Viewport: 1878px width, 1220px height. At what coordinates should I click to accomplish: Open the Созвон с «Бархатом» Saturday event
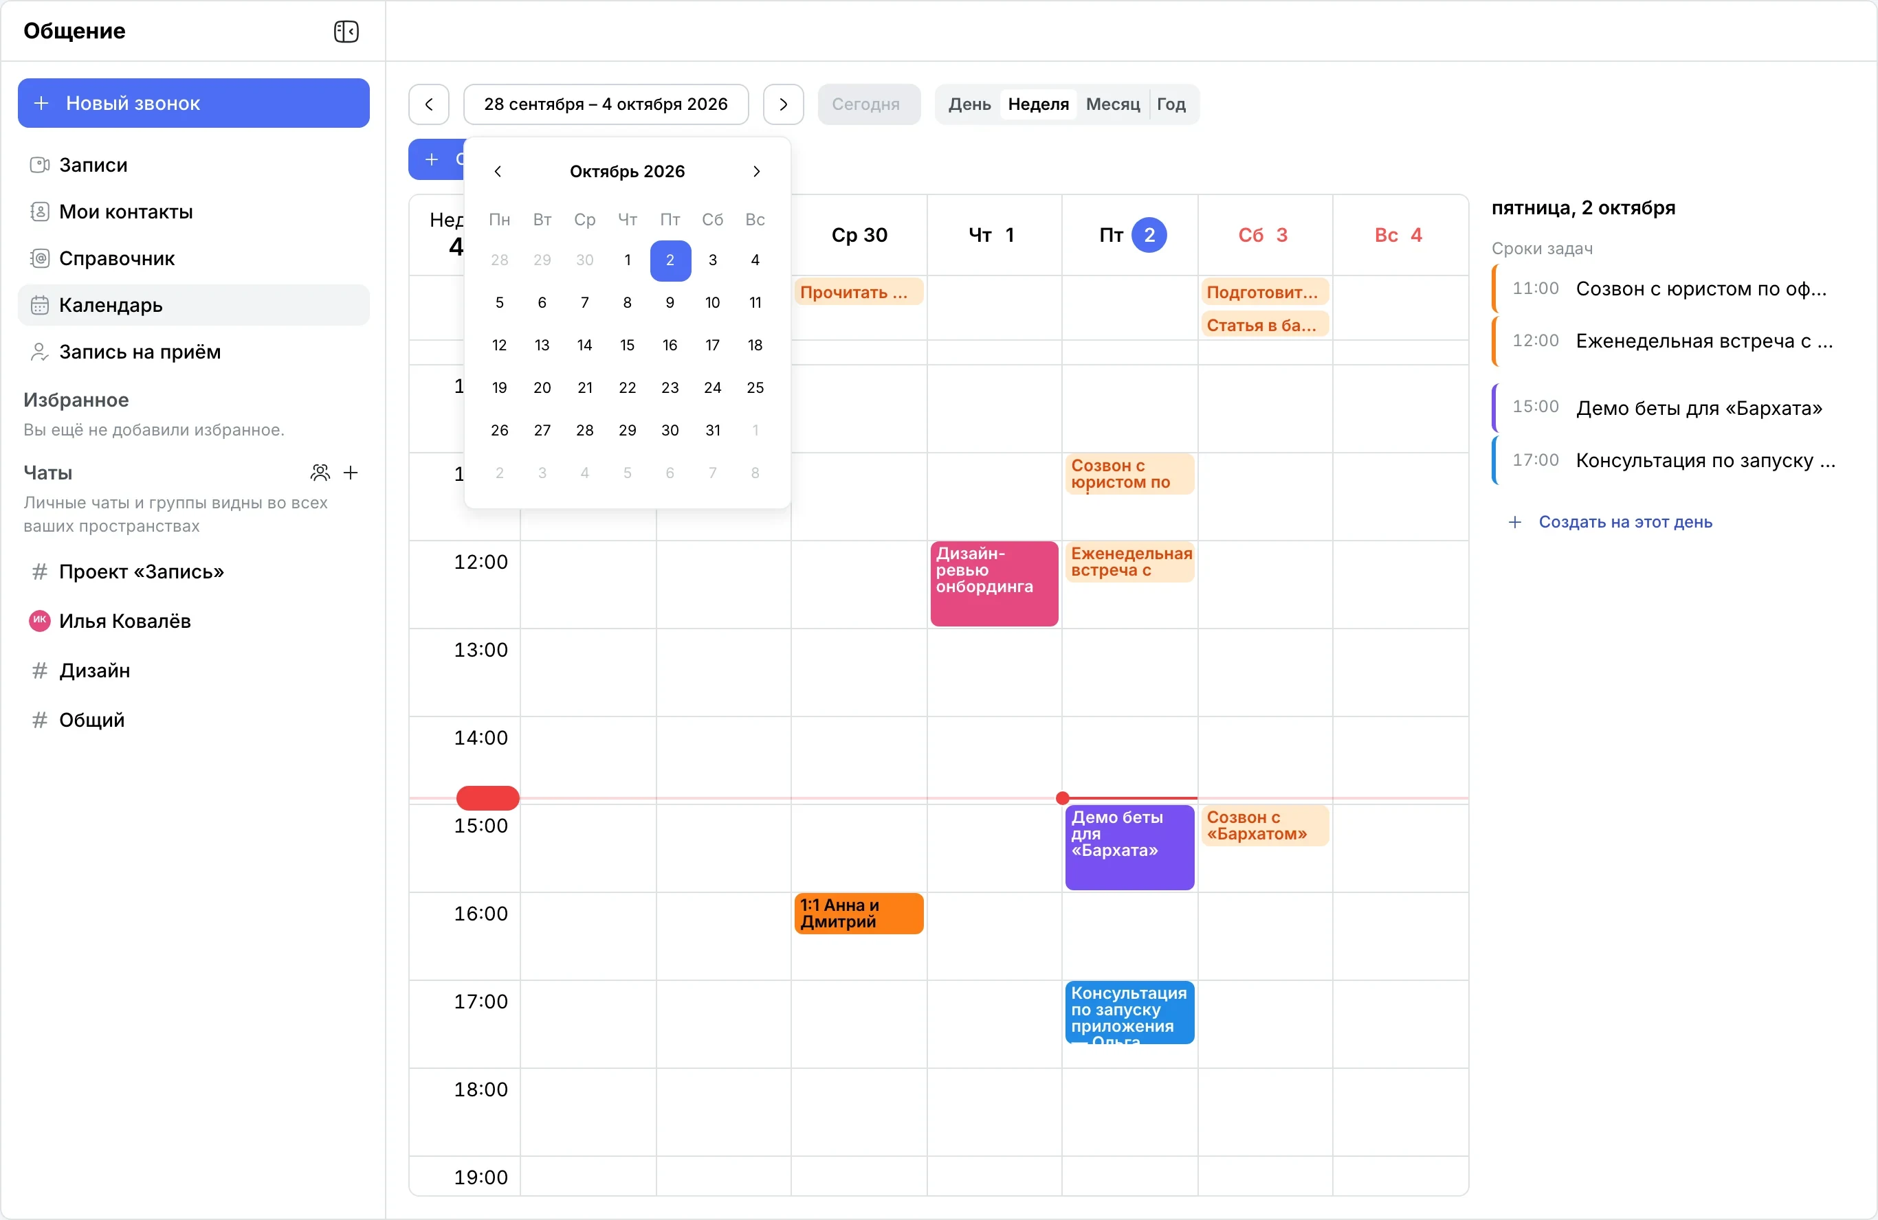tap(1265, 826)
